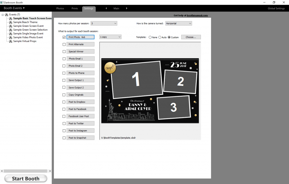Collapse the Events tree node

click(3, 15)
